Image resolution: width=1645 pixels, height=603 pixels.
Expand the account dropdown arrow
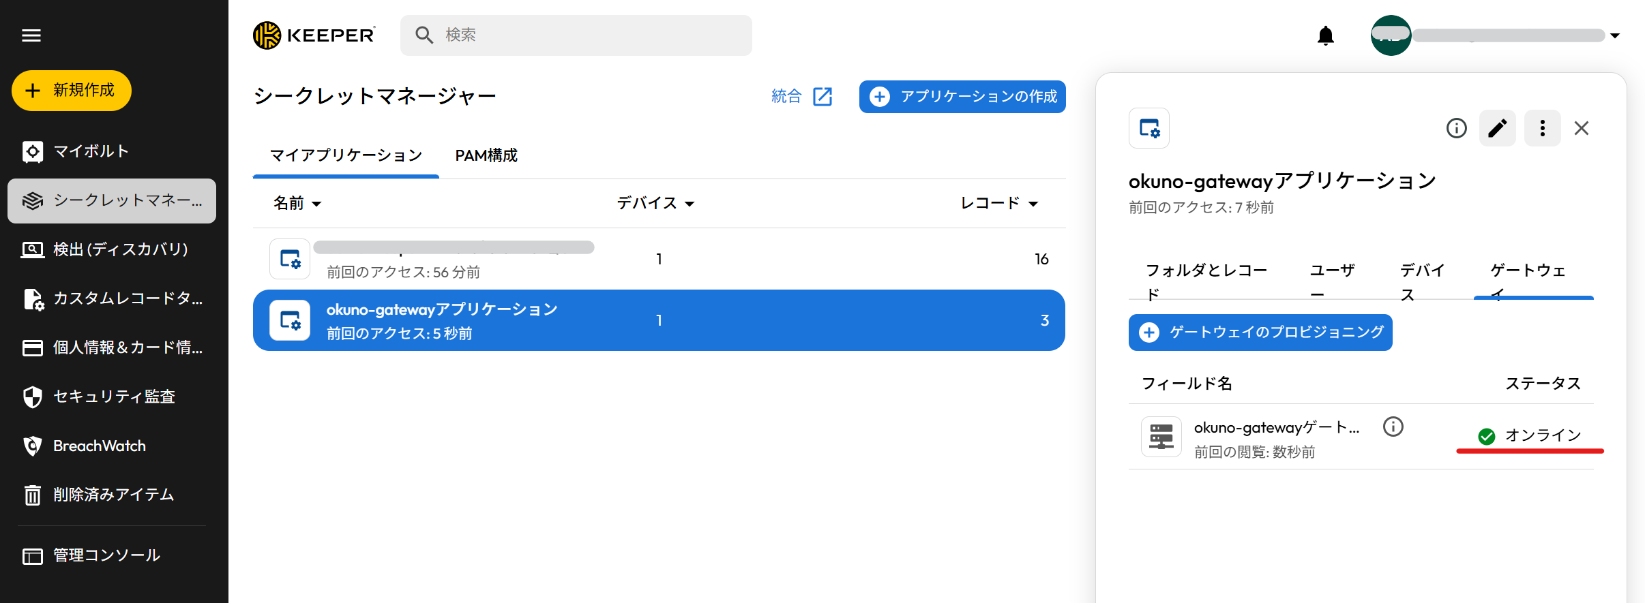point(1615,36)
